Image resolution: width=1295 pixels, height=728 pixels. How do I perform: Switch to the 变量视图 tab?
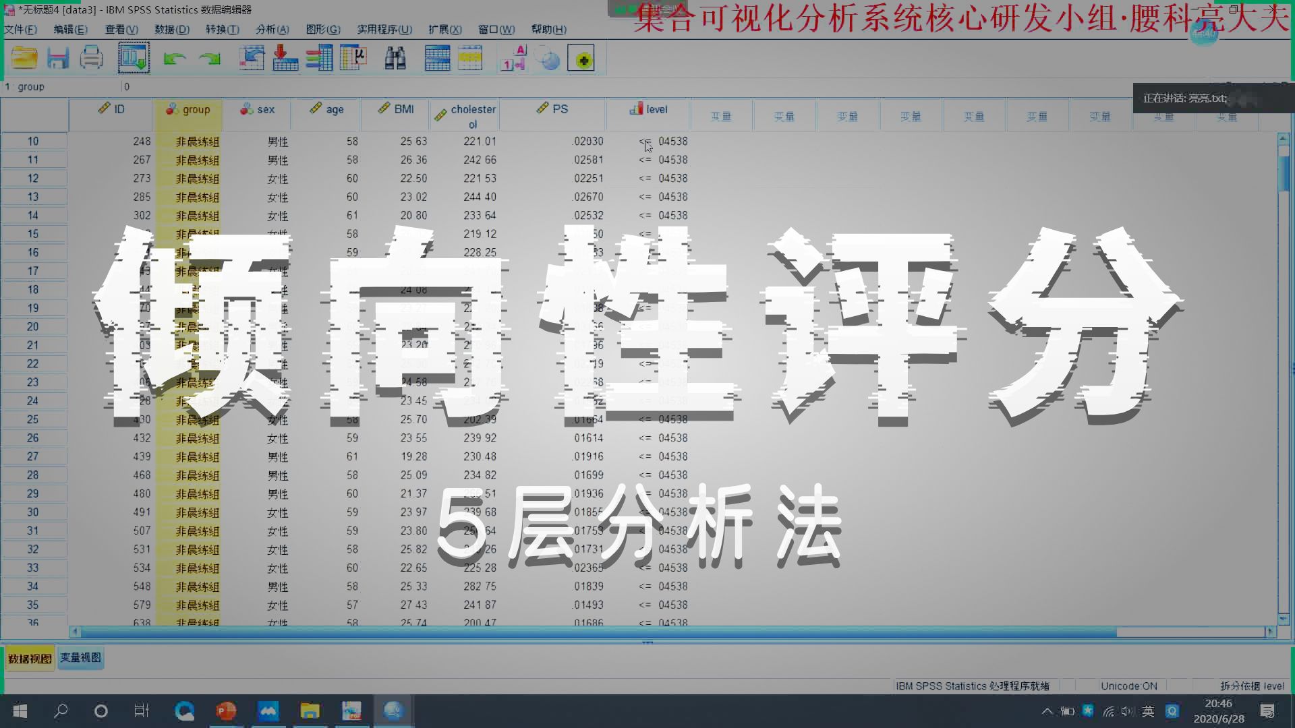pos(80,657)
